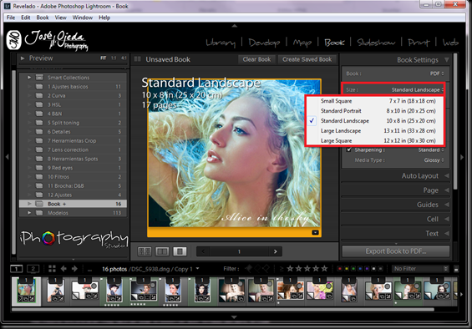The height and width of the screenshot is (329, 472).
Task: Filter by third rating star
Action: [x=307, y=269]
